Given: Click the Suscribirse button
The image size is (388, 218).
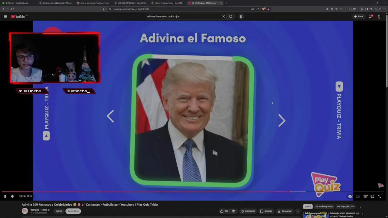Looking at the screenshot, I should point(73,211).
